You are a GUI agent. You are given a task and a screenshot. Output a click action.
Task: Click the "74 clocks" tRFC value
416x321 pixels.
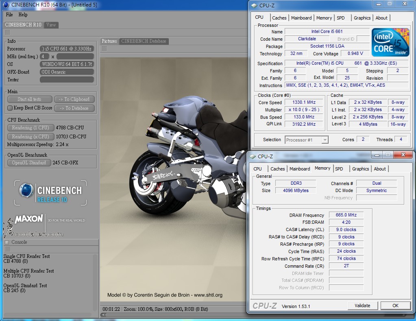[x=346, y=258]
